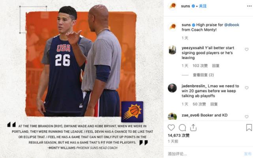Open the Booker and Monty post image
This screenshot has width=253, height=158.
click(82, 79)
